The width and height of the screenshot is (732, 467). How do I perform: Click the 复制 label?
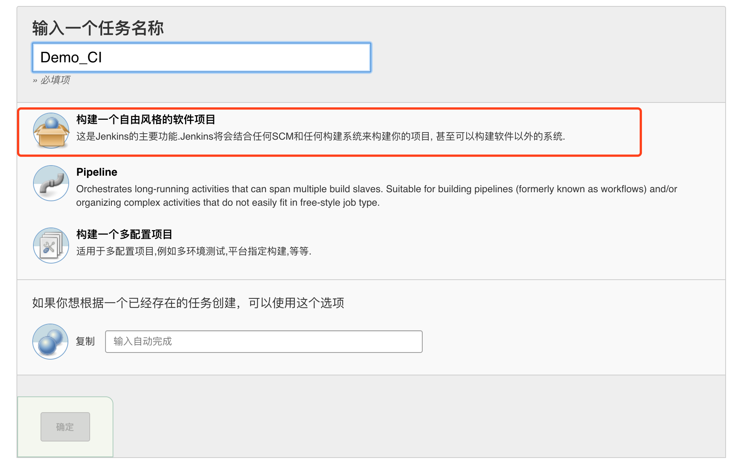[85, 342]
